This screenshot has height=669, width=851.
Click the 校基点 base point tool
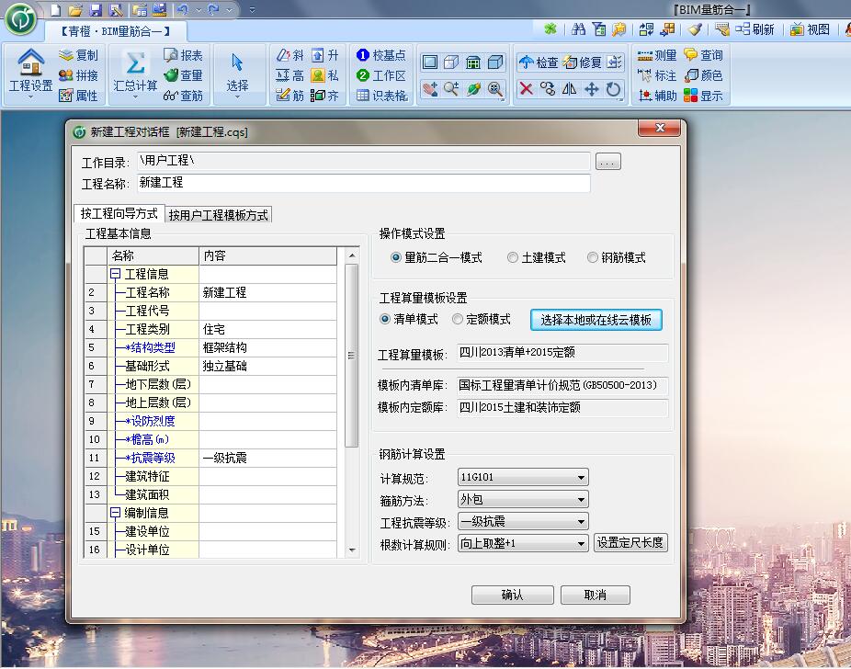380,56
